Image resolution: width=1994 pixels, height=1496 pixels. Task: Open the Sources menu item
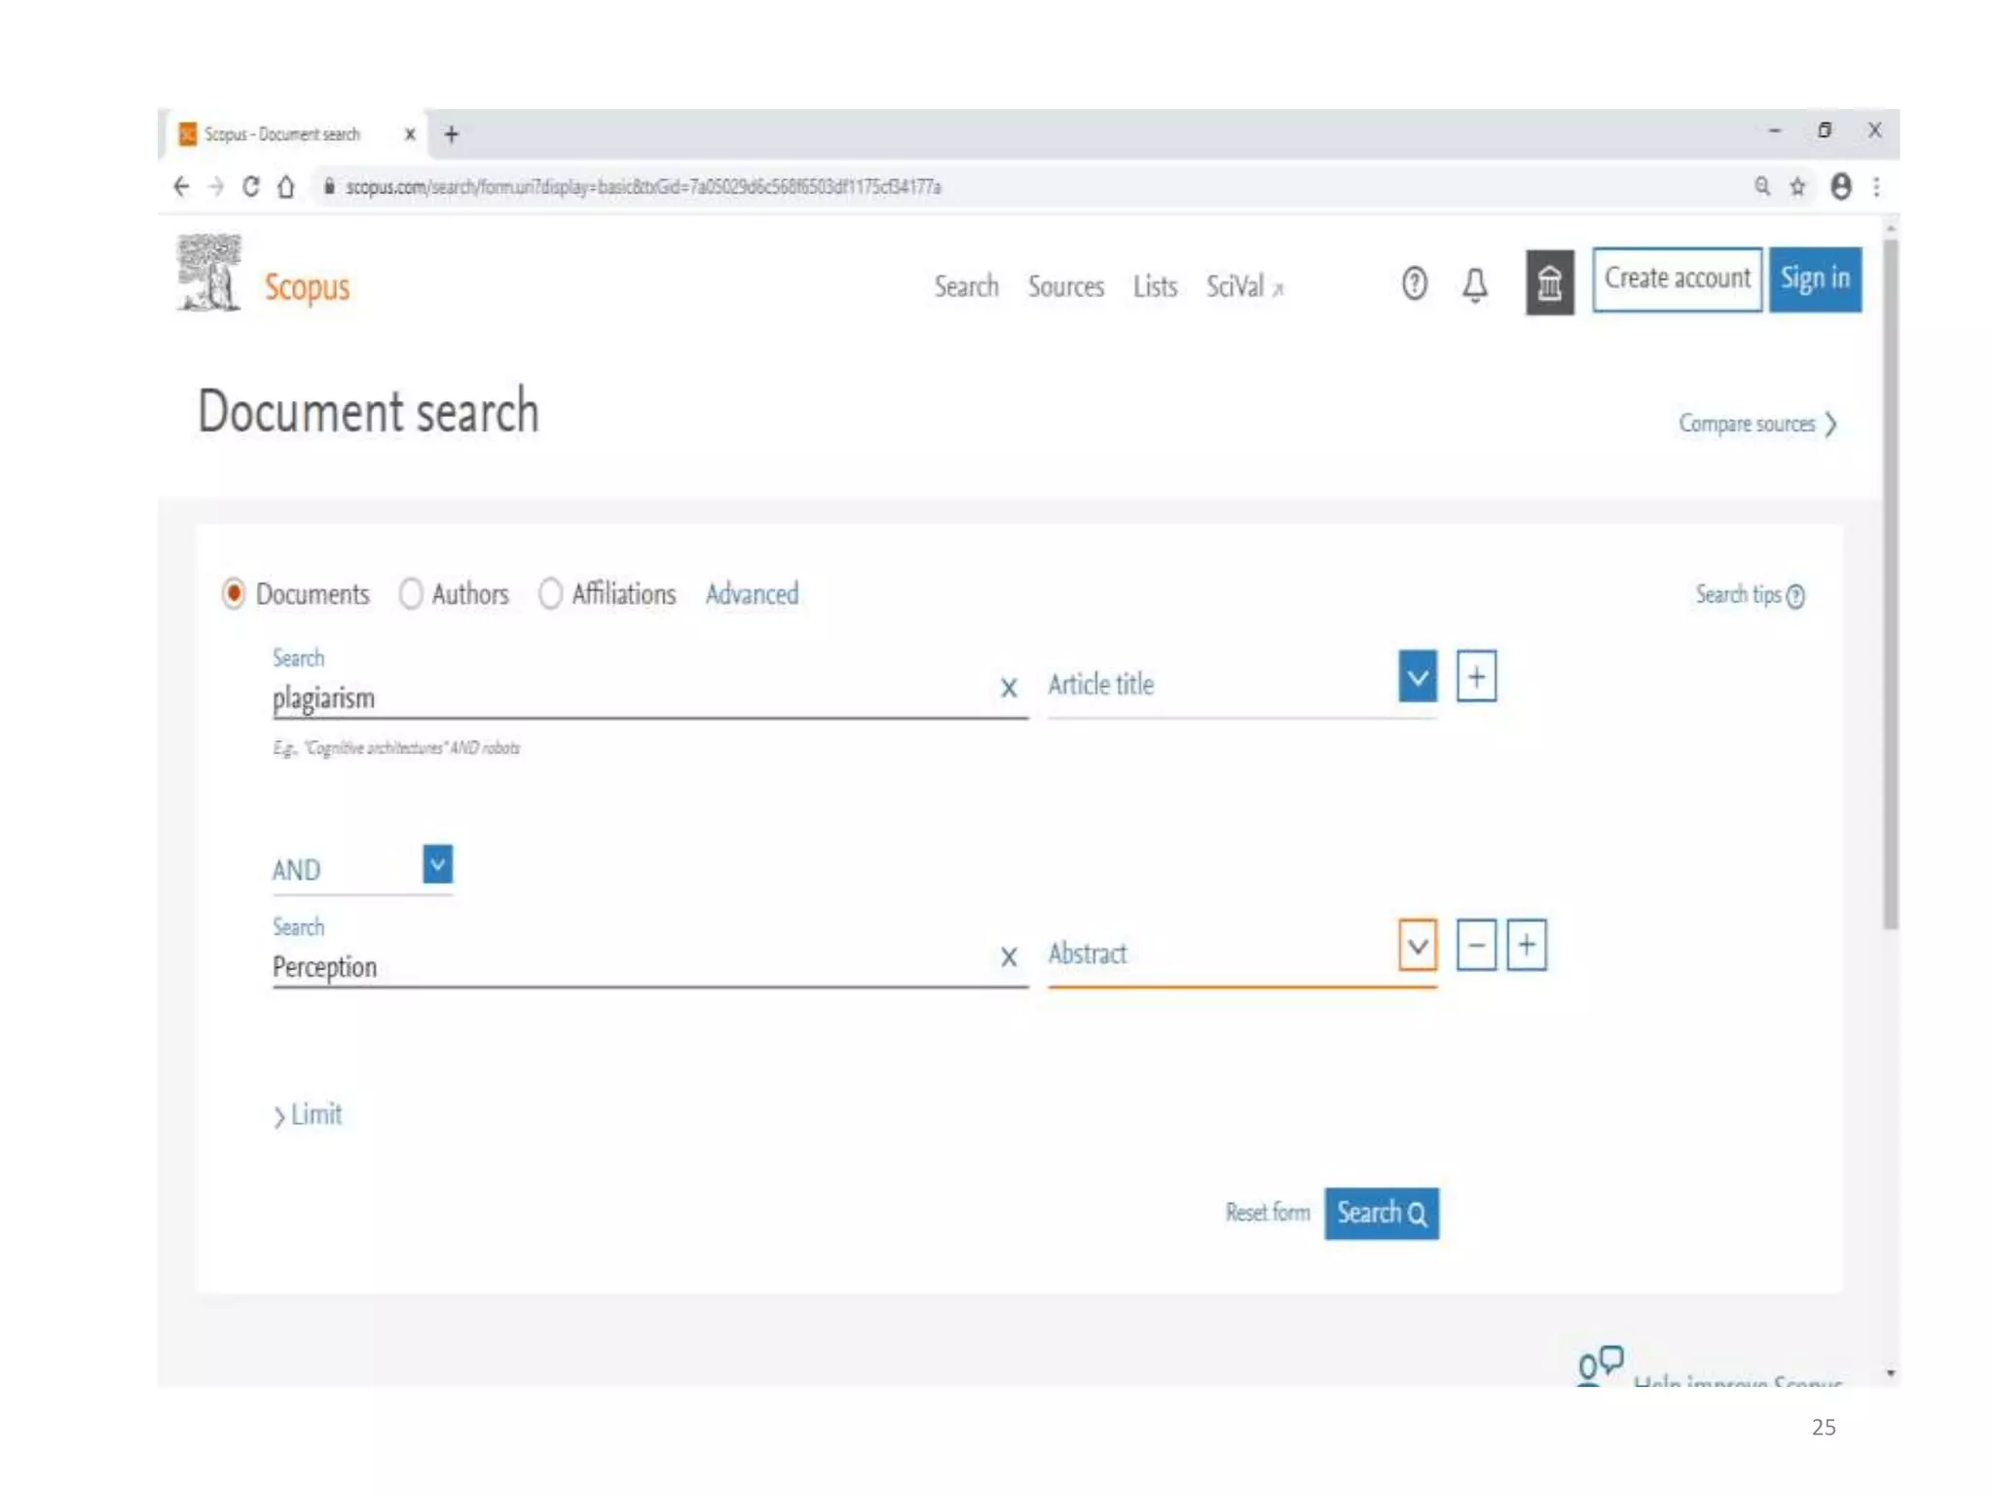point(1065,286)
